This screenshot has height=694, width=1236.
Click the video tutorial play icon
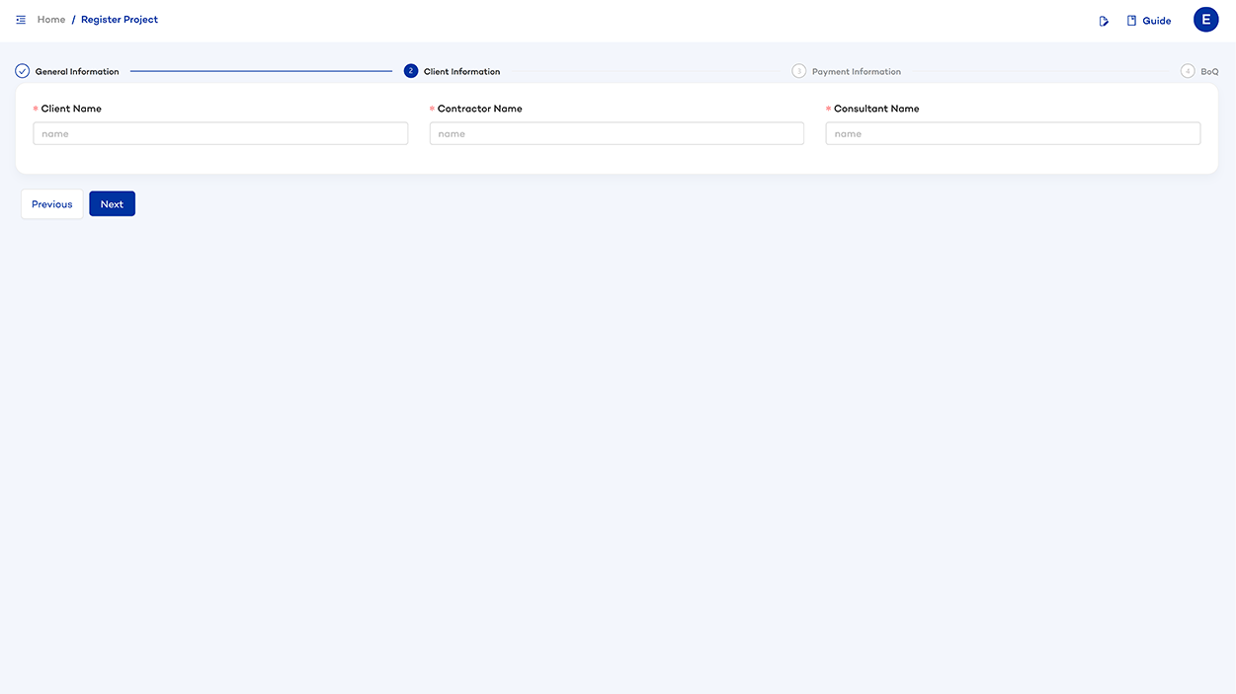pyautogui.click(x=1104, y=21)
